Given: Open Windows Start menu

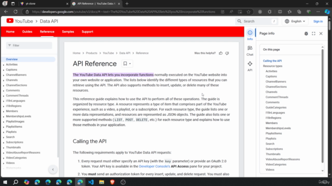Looking at the screenshot, I should tap(5, 182).
